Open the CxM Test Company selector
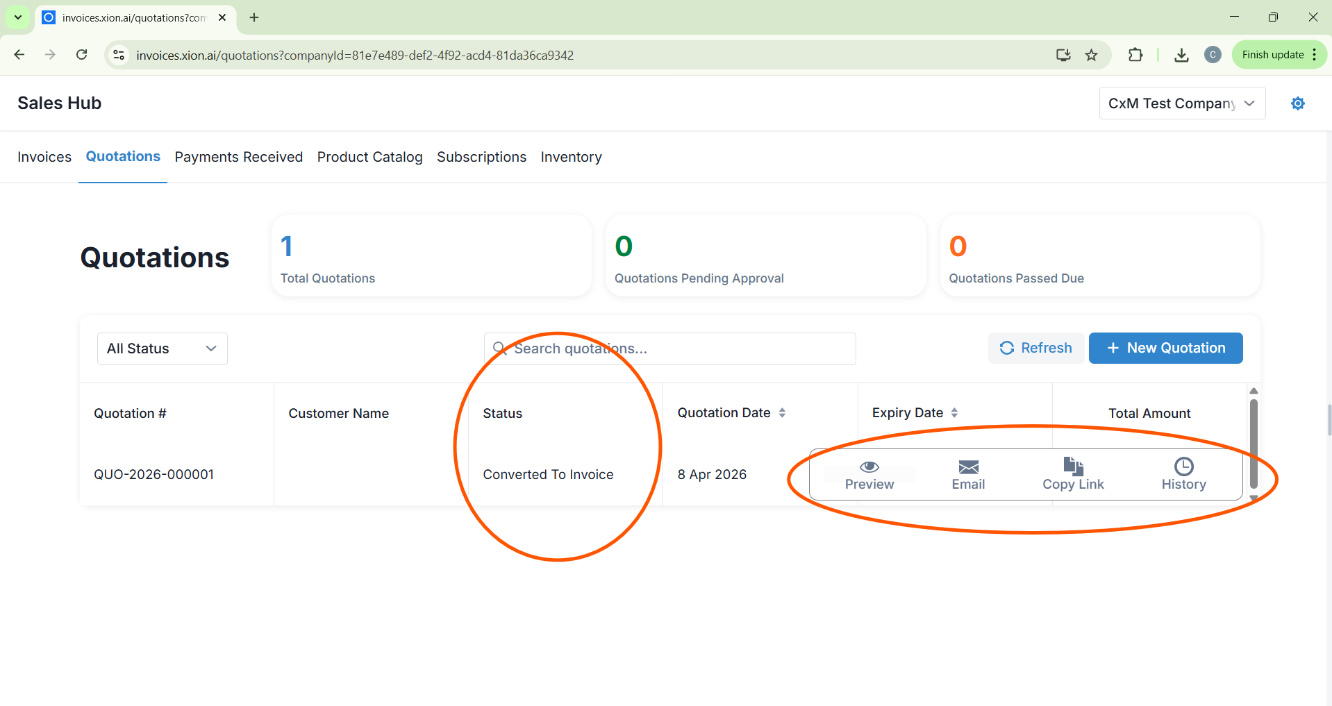Image resolution: width=1332 pixels, height=706 pixels. (1181, 103)
